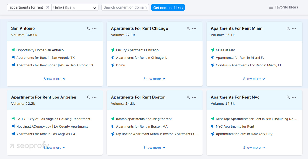Click megaphone beside Apartments for Rent in San Antonio TX
The image size is (308, 159).
tap(13, 57)
